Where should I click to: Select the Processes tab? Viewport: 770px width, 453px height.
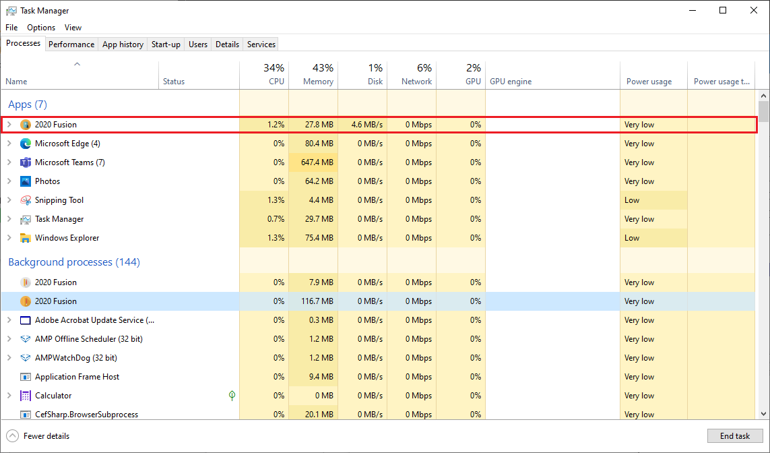pyautogui.click(x=23, y=43)
